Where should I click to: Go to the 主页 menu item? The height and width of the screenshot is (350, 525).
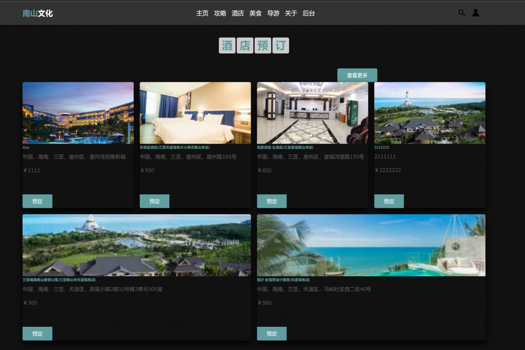[x=202, y=13]
